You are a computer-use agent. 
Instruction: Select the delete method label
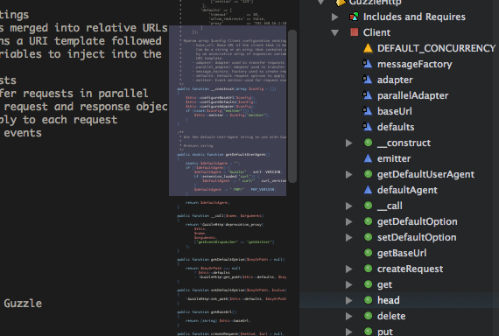(x=391, y=316)
